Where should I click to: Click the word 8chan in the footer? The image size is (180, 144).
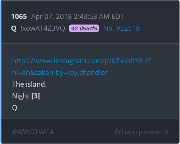coord(124,132)
